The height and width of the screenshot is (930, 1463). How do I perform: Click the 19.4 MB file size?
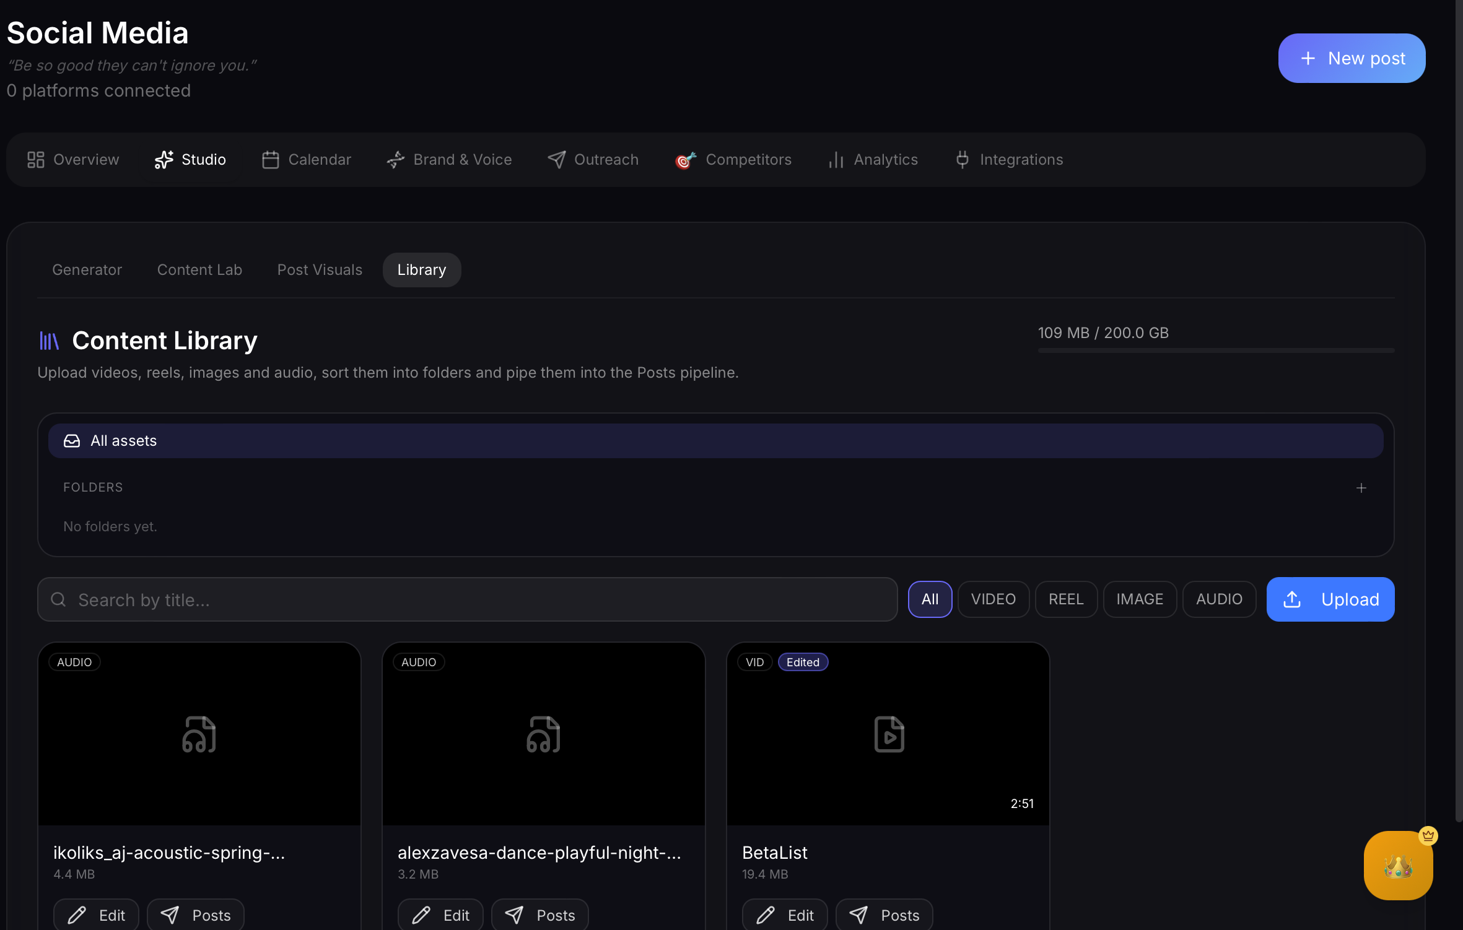tap(765, 874)
